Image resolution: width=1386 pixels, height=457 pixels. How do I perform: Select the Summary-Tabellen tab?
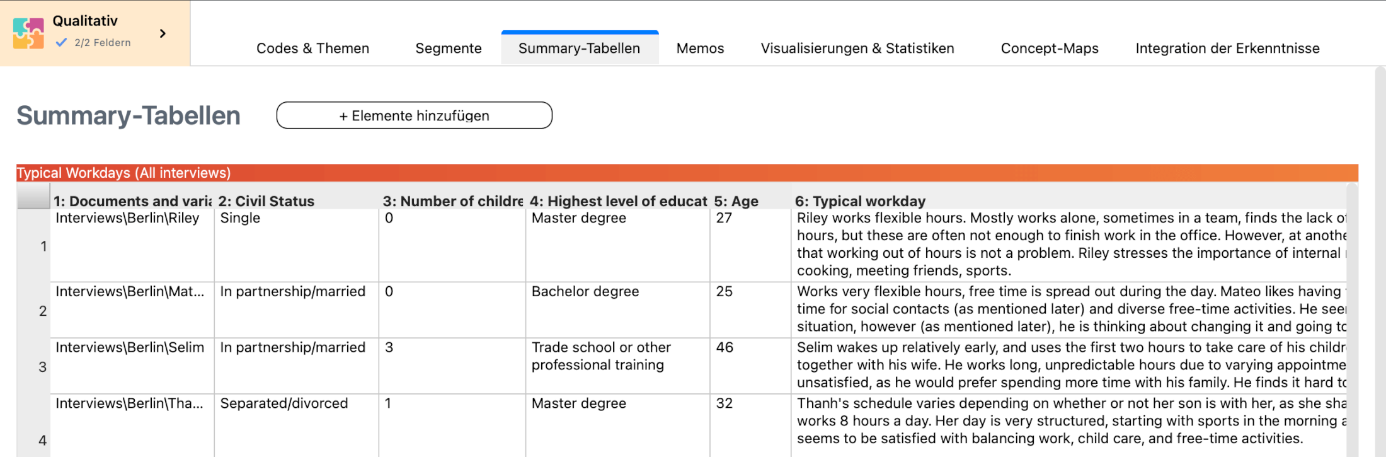click(x=579, y=49)
